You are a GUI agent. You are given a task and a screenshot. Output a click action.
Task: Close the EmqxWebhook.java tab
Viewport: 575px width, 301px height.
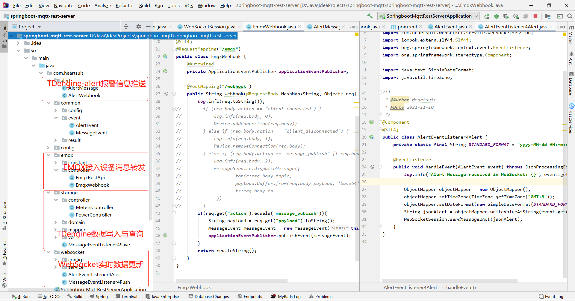tap(299, 27)
